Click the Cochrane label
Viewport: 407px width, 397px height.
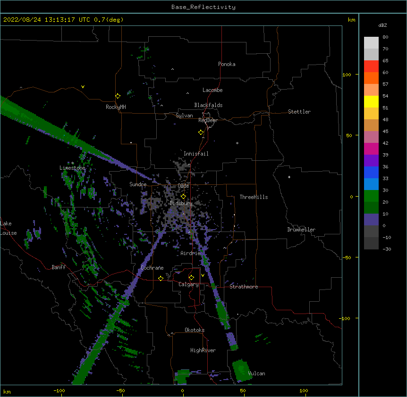point(152,268)
